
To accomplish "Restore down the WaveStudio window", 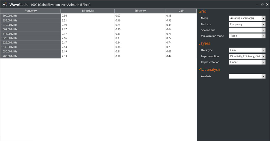I will point(262,4).
